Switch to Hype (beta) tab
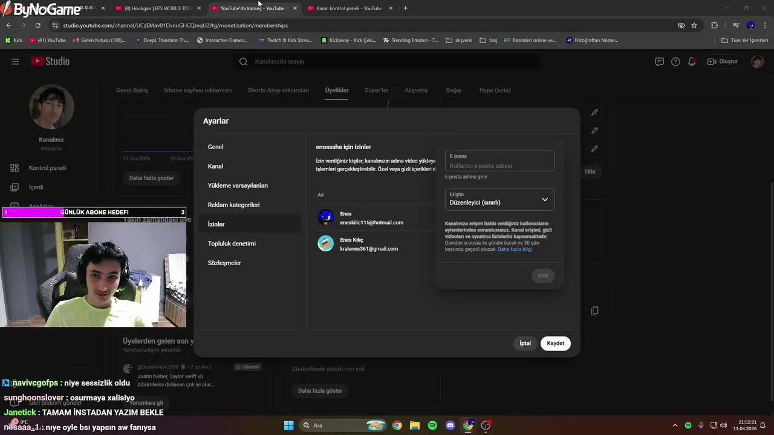 pos(495,90)
